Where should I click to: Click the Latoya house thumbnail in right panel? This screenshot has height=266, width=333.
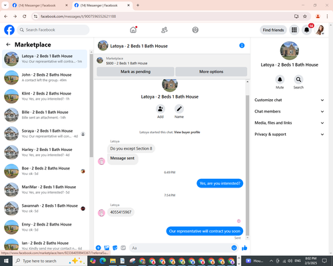[x=289, y=51]
